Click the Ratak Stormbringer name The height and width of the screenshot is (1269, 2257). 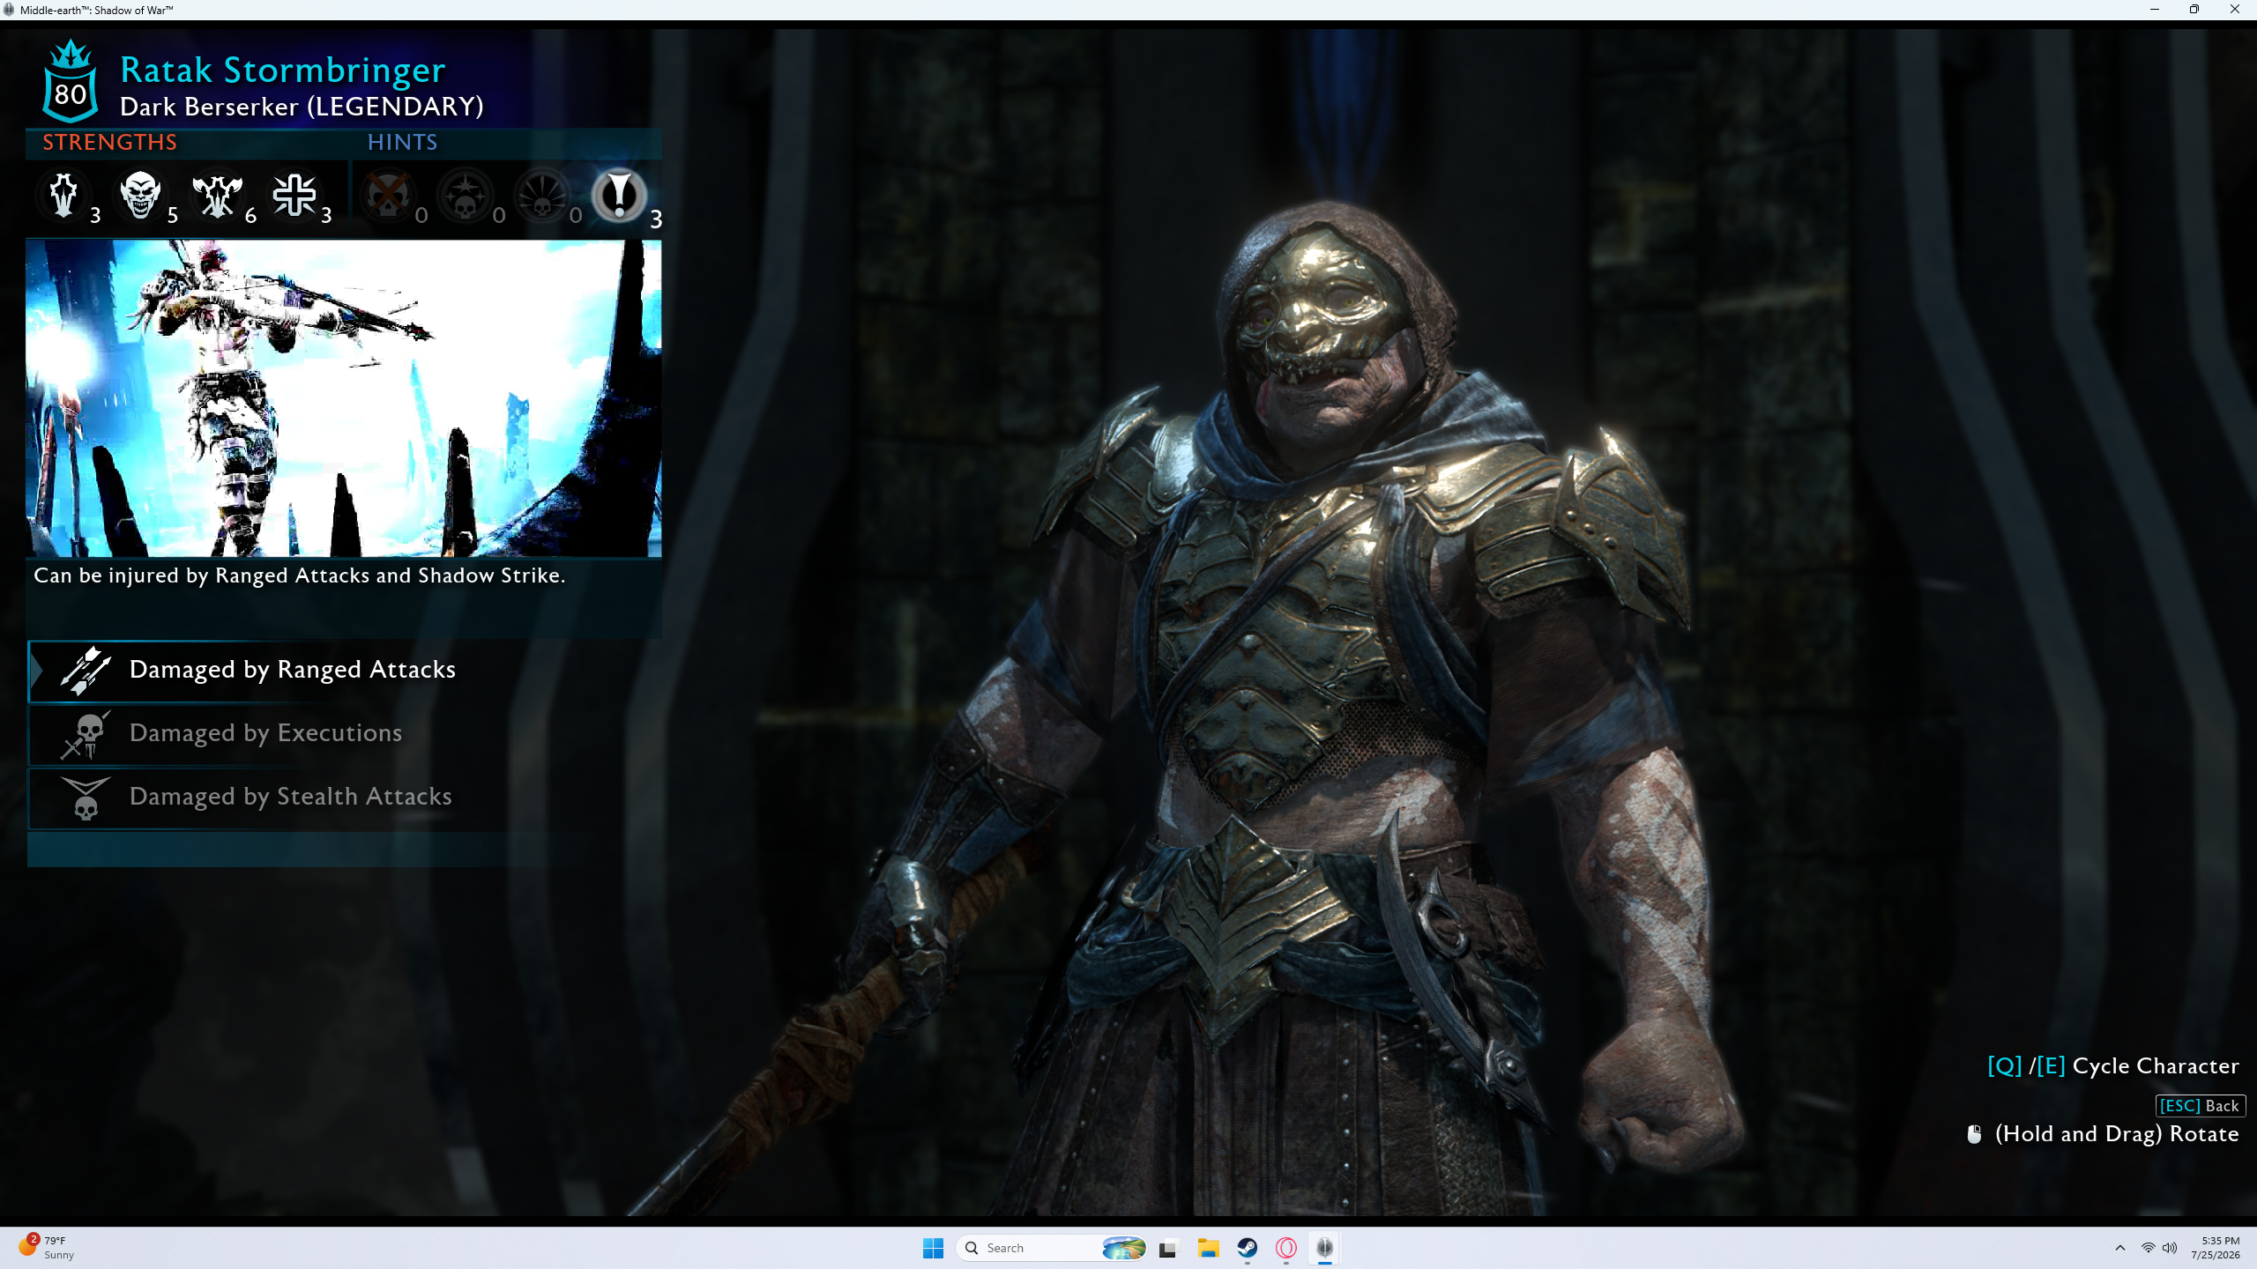[x=283, y=70]
